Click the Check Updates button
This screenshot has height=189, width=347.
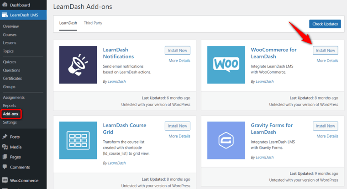coord(325,24)
